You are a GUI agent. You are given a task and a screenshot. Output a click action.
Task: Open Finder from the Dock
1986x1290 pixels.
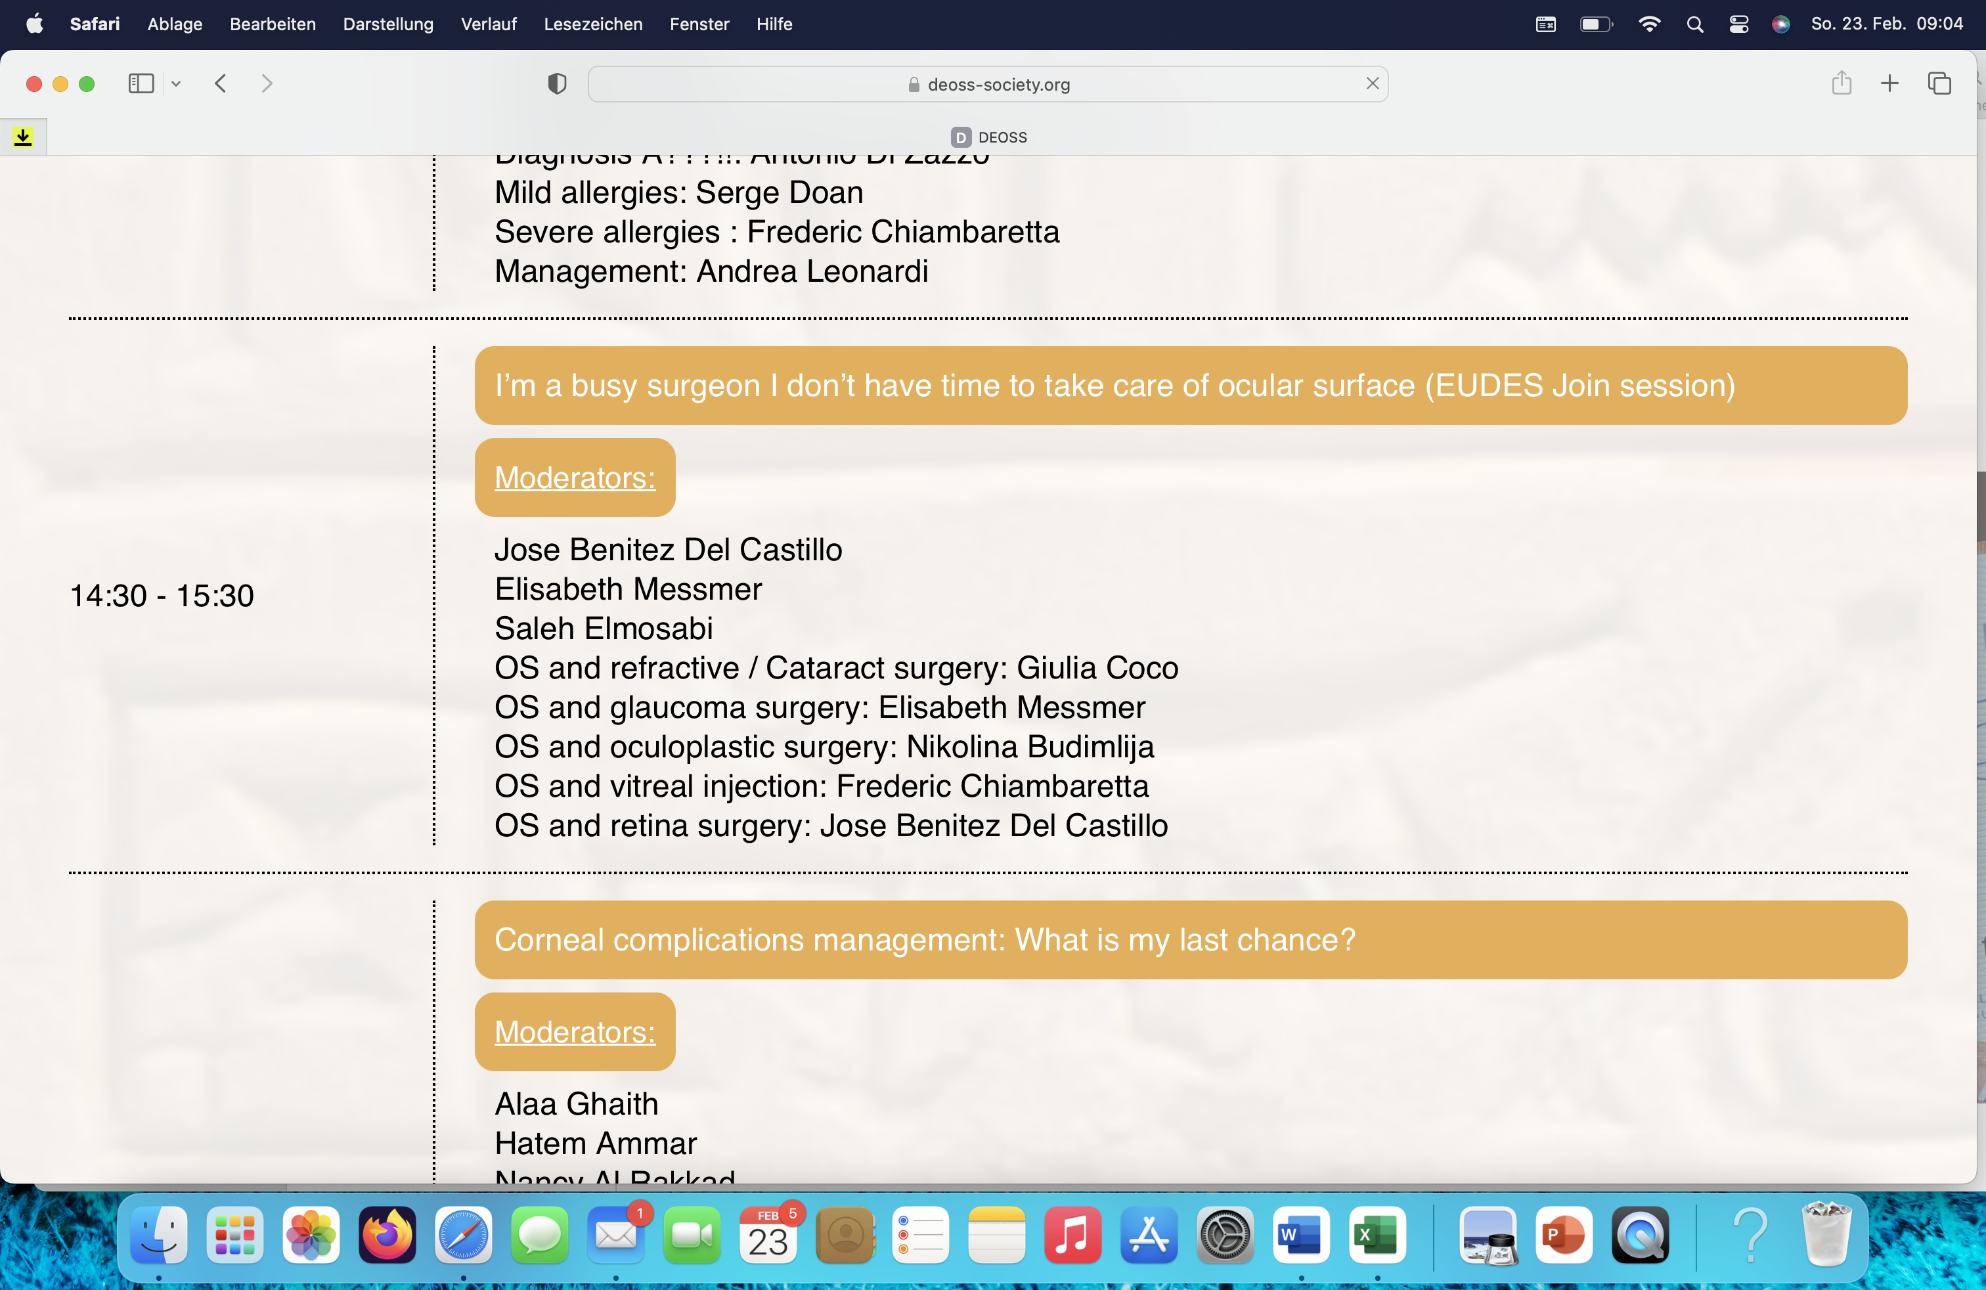click(x=158, y=1234)
